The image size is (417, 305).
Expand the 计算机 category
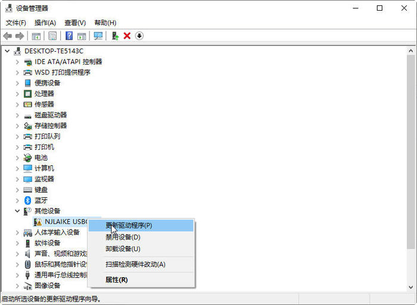coord(17,168)
